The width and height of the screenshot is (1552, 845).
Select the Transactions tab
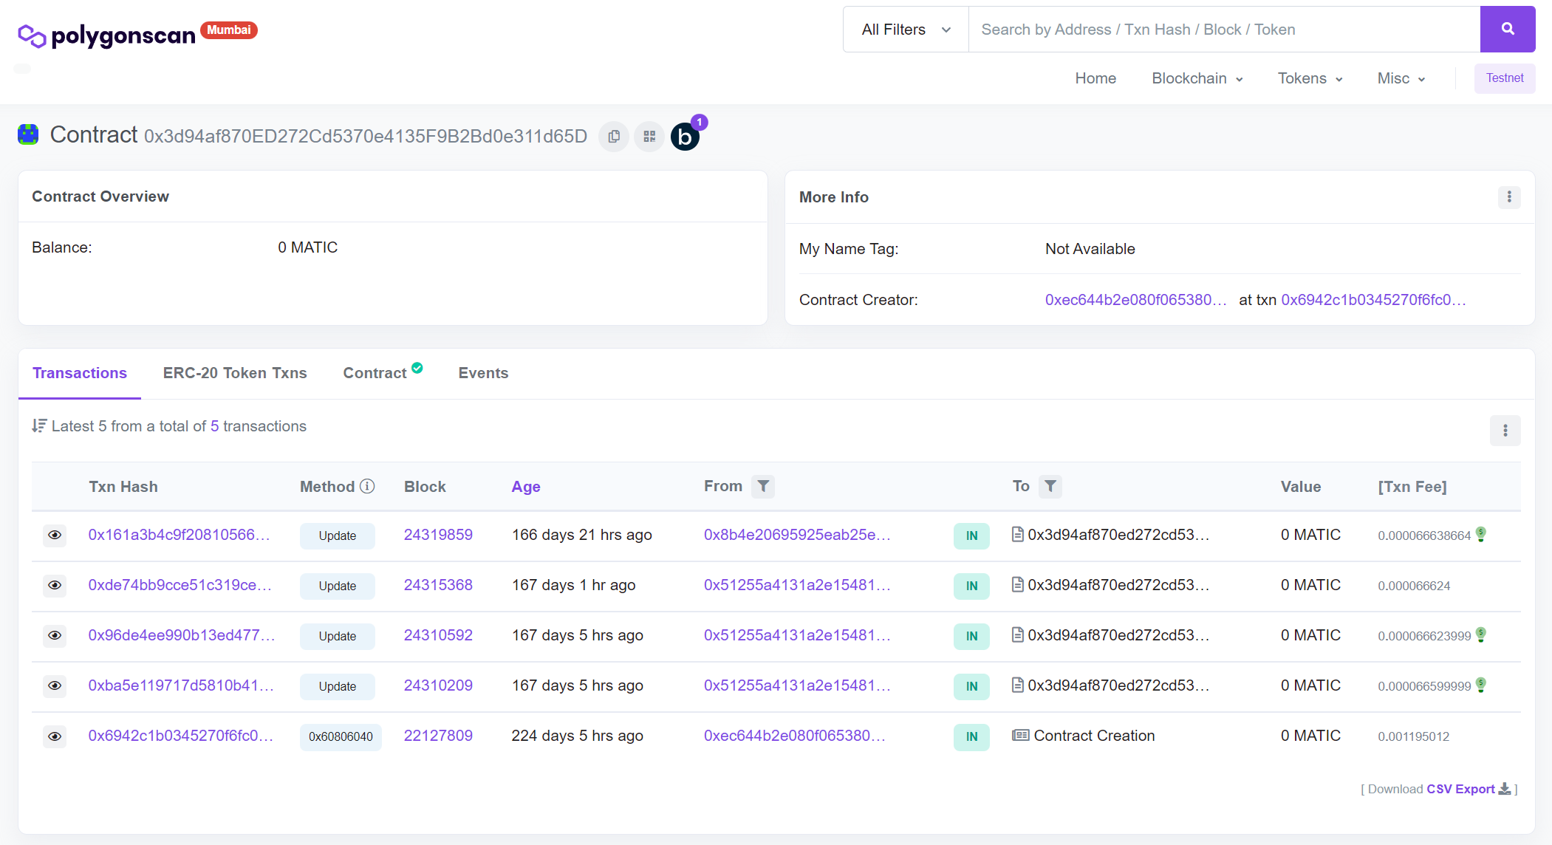pyautogui.click(x=80, y=373)
